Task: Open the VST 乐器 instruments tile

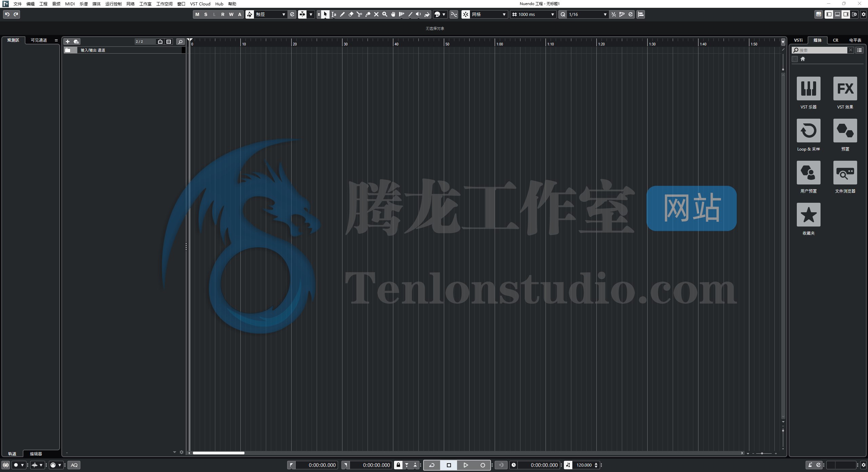Action: 808,88
